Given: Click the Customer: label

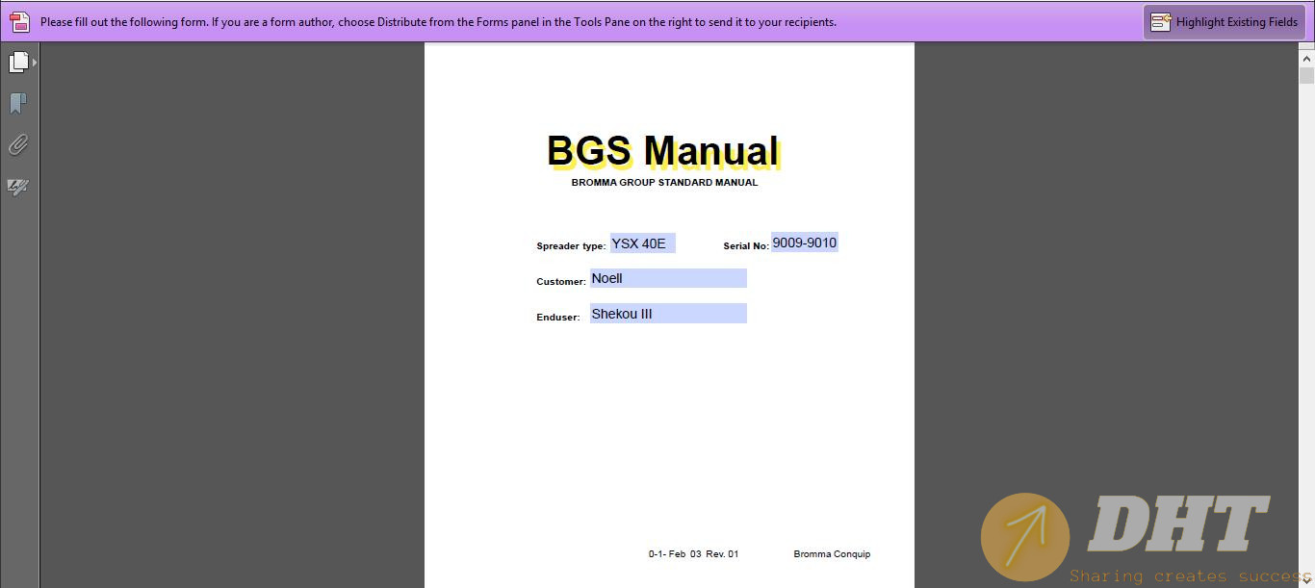Looking at the screenshot, I should [x=561, y=282].
